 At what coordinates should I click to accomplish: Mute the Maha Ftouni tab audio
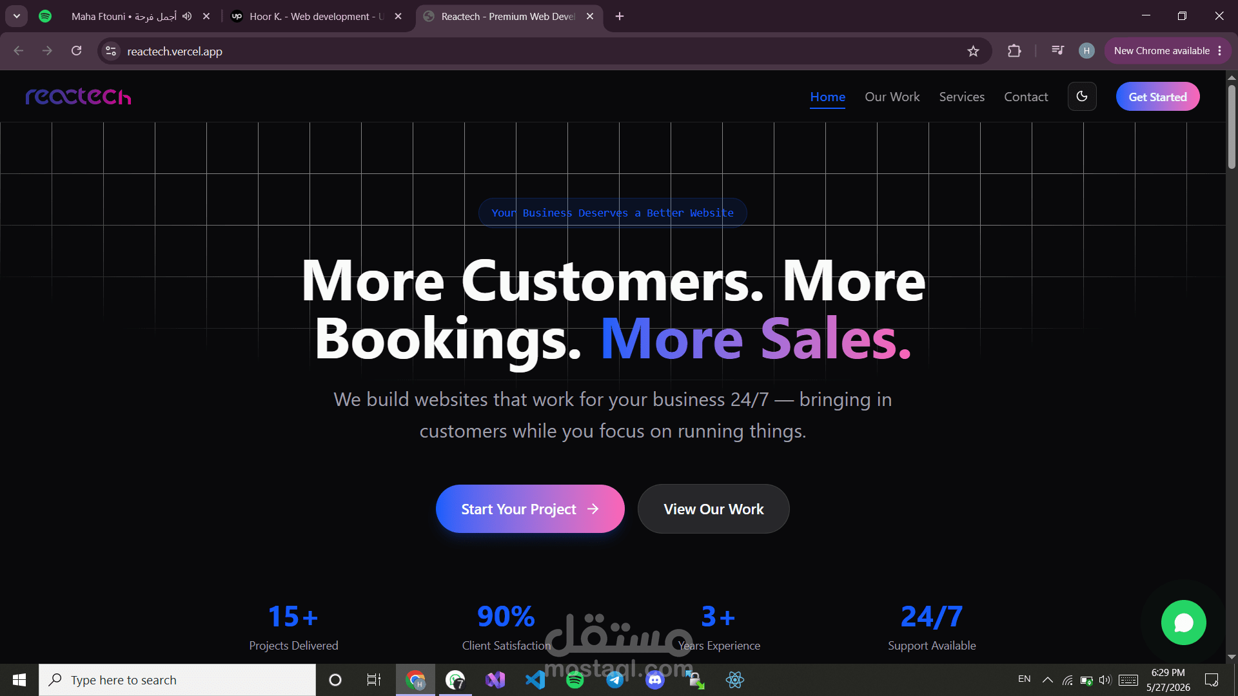(x=187, y=16)
